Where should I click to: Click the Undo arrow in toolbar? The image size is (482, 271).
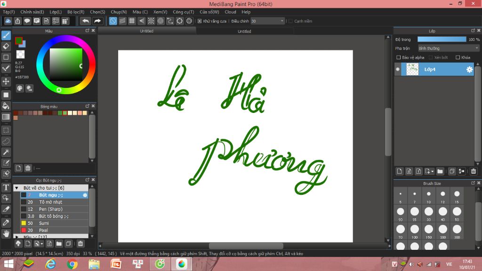coord(86,21)
